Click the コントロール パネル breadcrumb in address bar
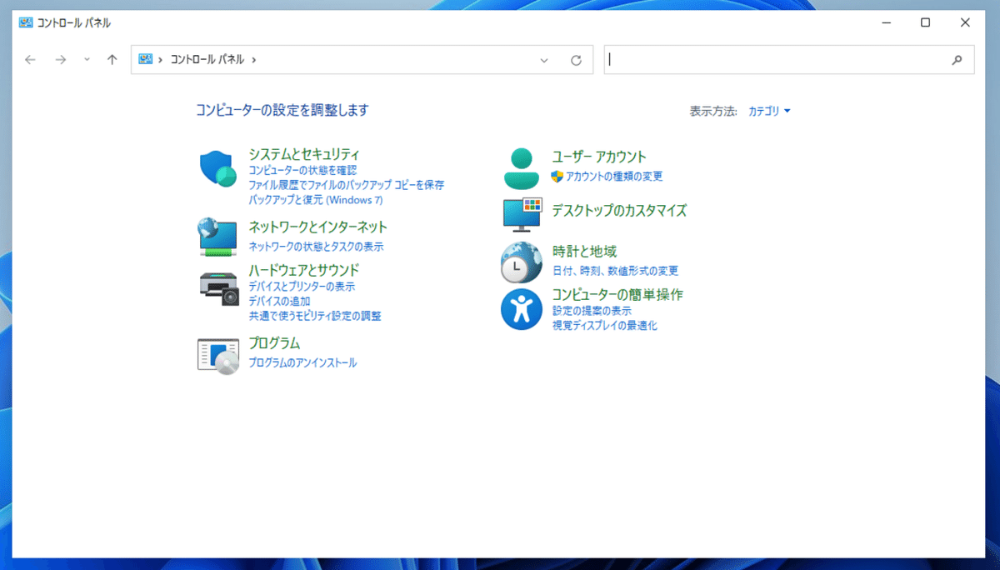This screenshot has width=1000, height=570. (207, 60)
